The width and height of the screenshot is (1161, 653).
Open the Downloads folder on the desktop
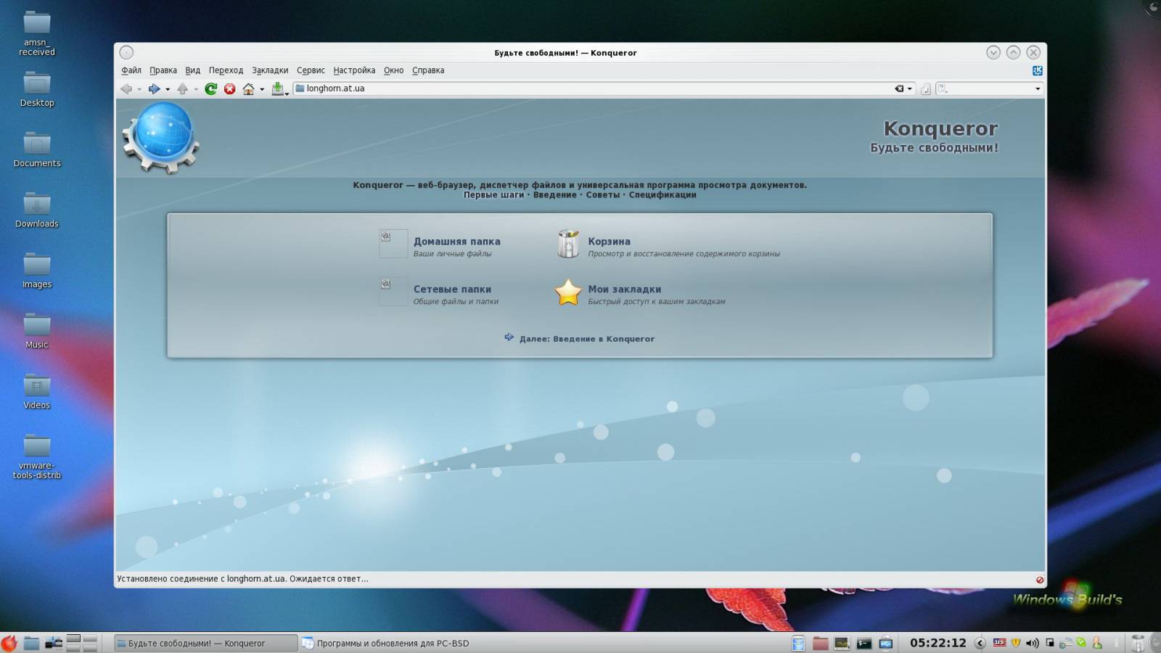[x=37, y=210]
